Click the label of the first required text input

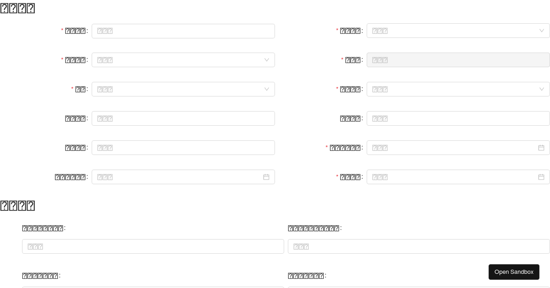(75, 31)
